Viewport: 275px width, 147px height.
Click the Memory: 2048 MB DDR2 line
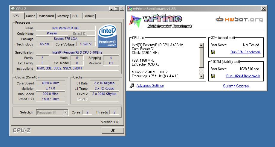(x=149, y=72)
